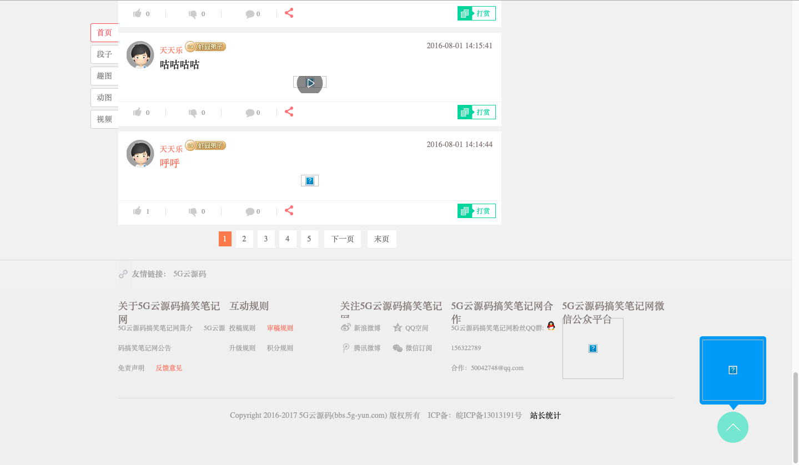Open the 反馈意见 link
799x465 pixels.
(169, 368)
